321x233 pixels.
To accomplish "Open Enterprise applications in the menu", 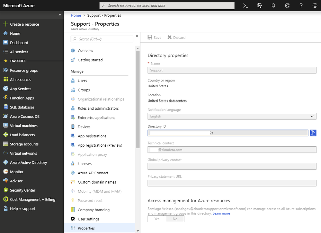I will point(96,118).
